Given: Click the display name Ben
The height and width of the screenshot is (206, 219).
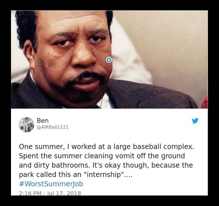Looking at the screenshot, I should pos(43,121).
